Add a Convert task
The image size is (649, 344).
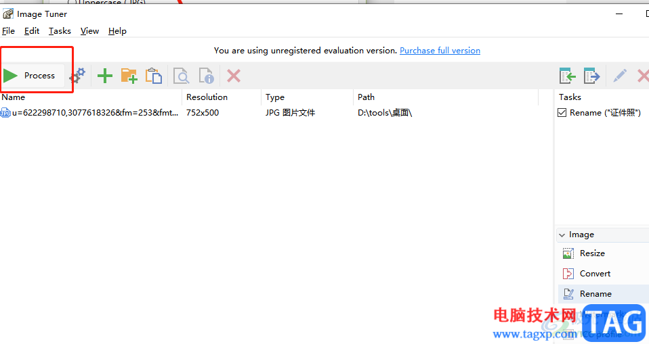[595, 274]
